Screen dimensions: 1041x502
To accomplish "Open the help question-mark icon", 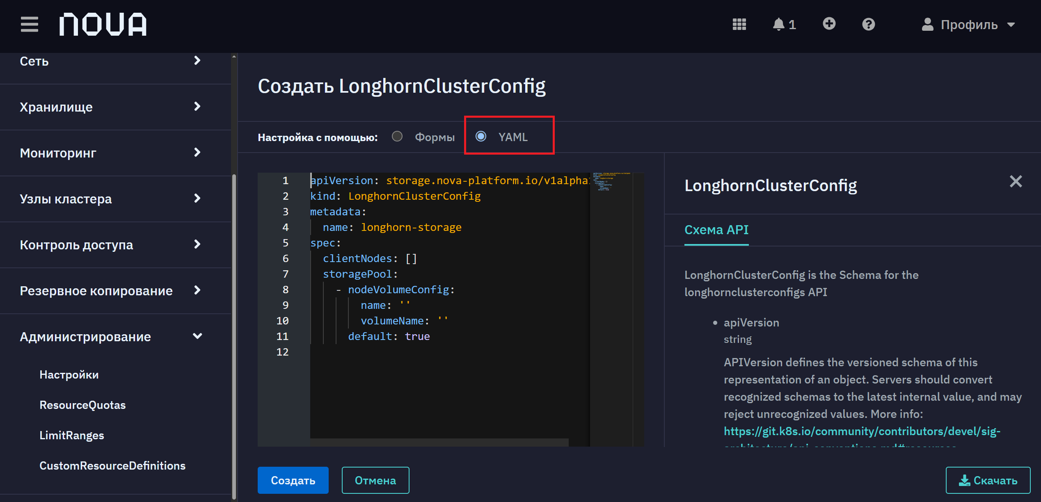I will coord(868,24).
